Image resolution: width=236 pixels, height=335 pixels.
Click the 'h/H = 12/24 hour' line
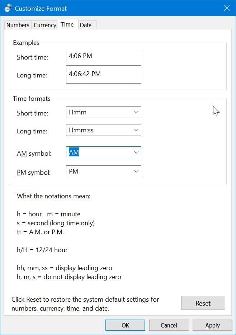coord(42,250)
